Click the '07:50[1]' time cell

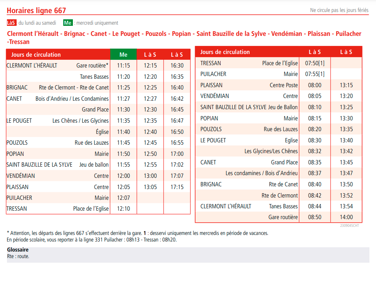[x=315, y=63]
